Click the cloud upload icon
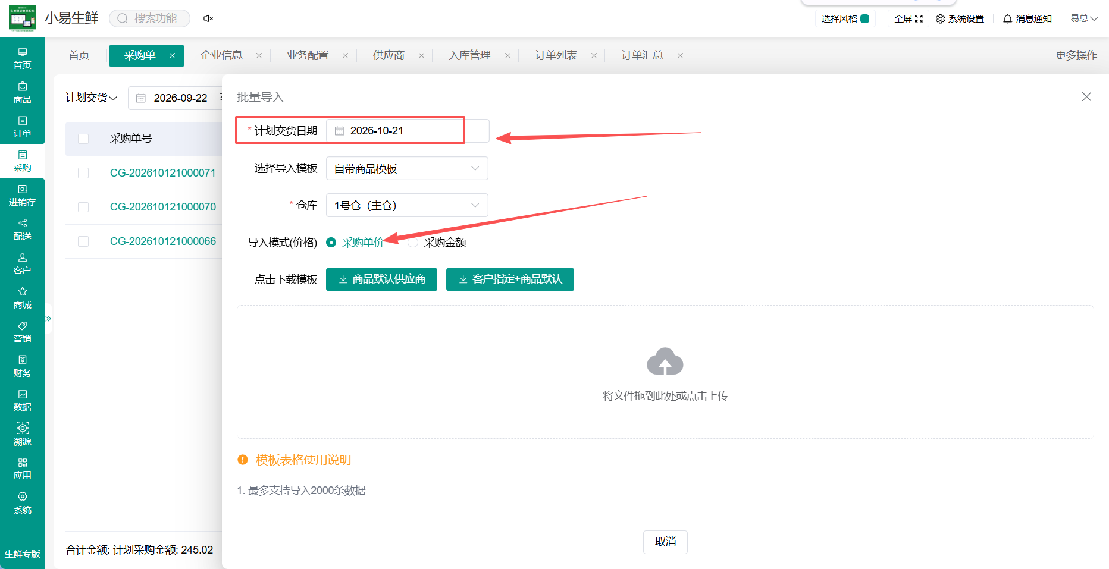This screenshot has width=1109, height=569. point(665,361)
